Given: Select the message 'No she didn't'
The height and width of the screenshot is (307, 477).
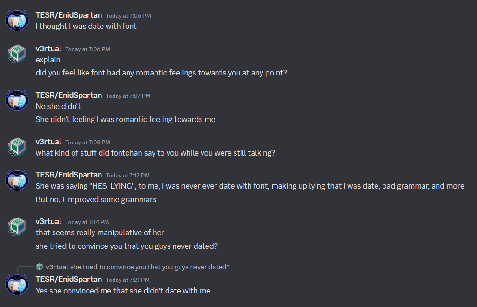Looking at the screenshot, I should 58,107.
